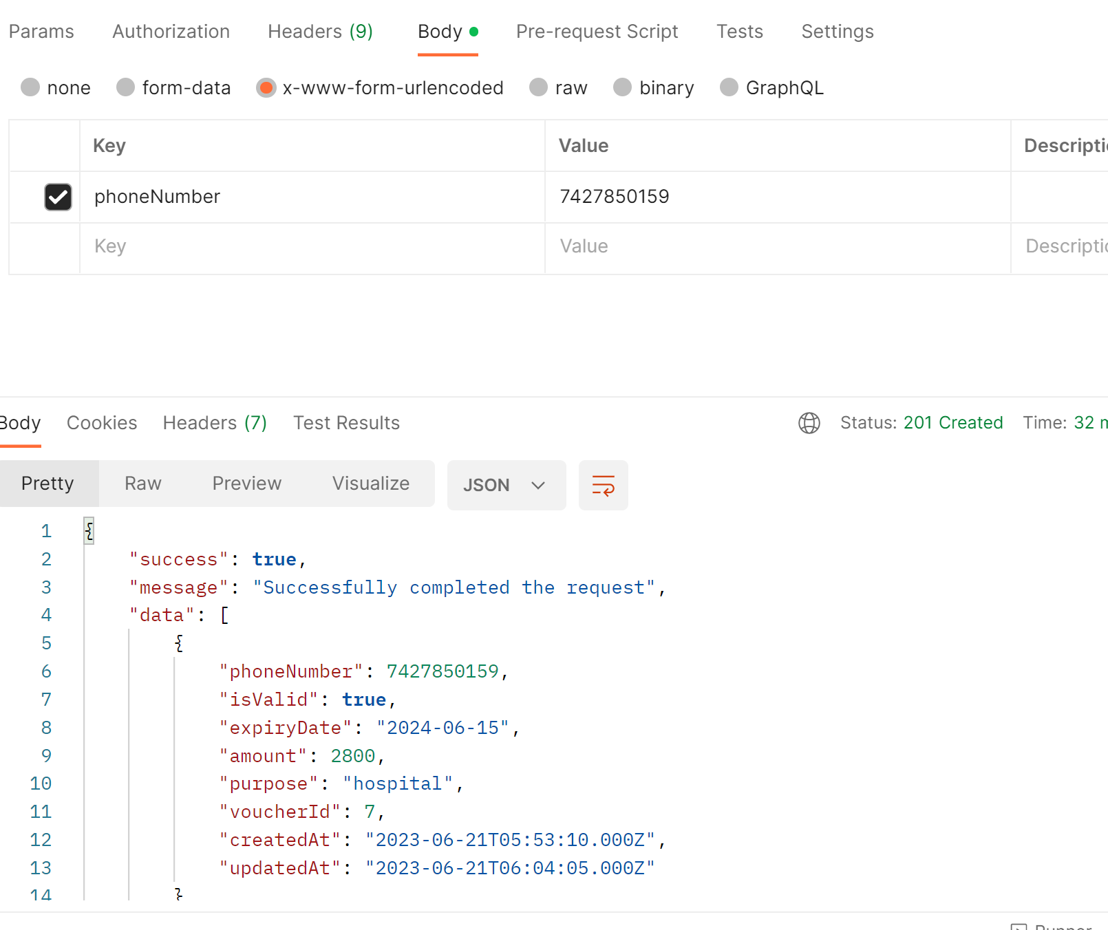1108x930 pixels.
Task: Open the Authorization tab
Action: point(171,31)
